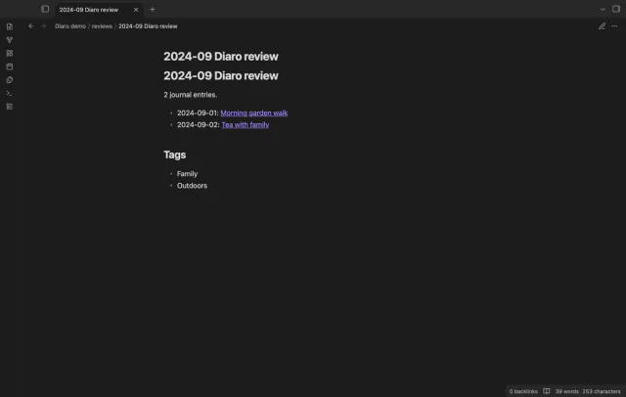
Task: Navigate back with the left arrow
Action: (30, 26)
